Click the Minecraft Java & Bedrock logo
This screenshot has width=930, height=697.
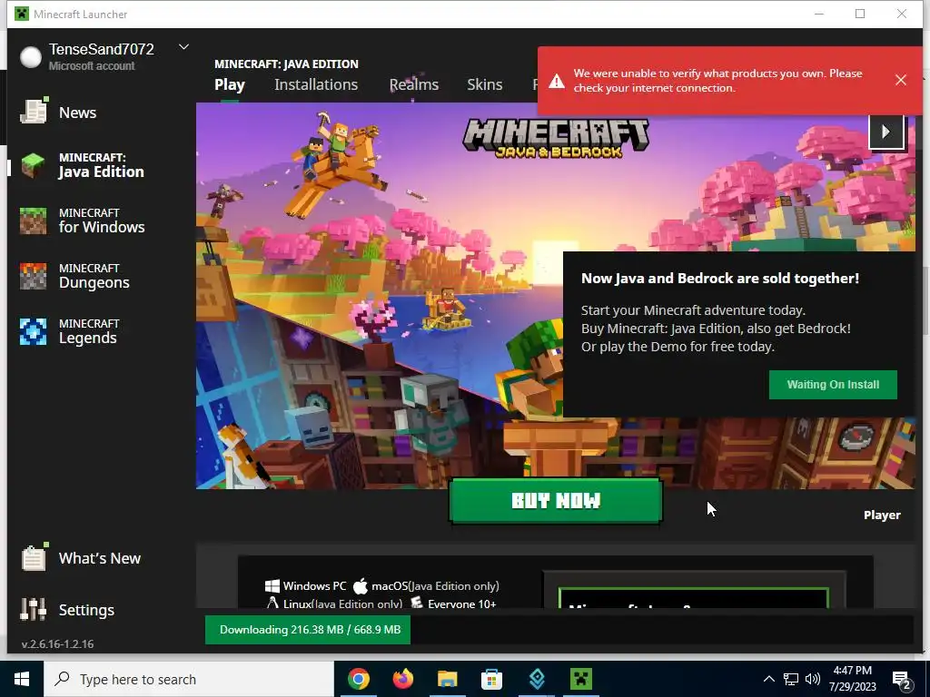[x=556, y=138]
